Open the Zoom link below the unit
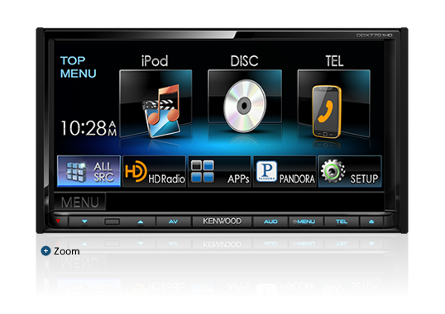 [67, 251]
